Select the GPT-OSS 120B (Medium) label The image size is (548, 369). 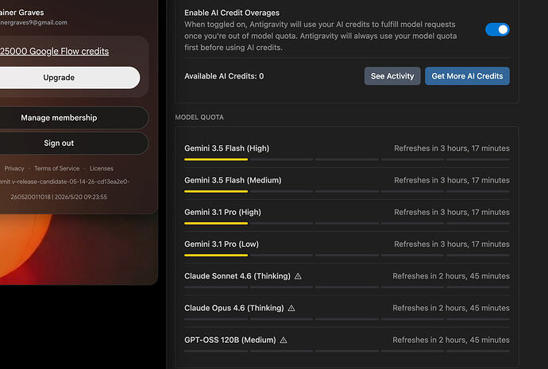230,340
